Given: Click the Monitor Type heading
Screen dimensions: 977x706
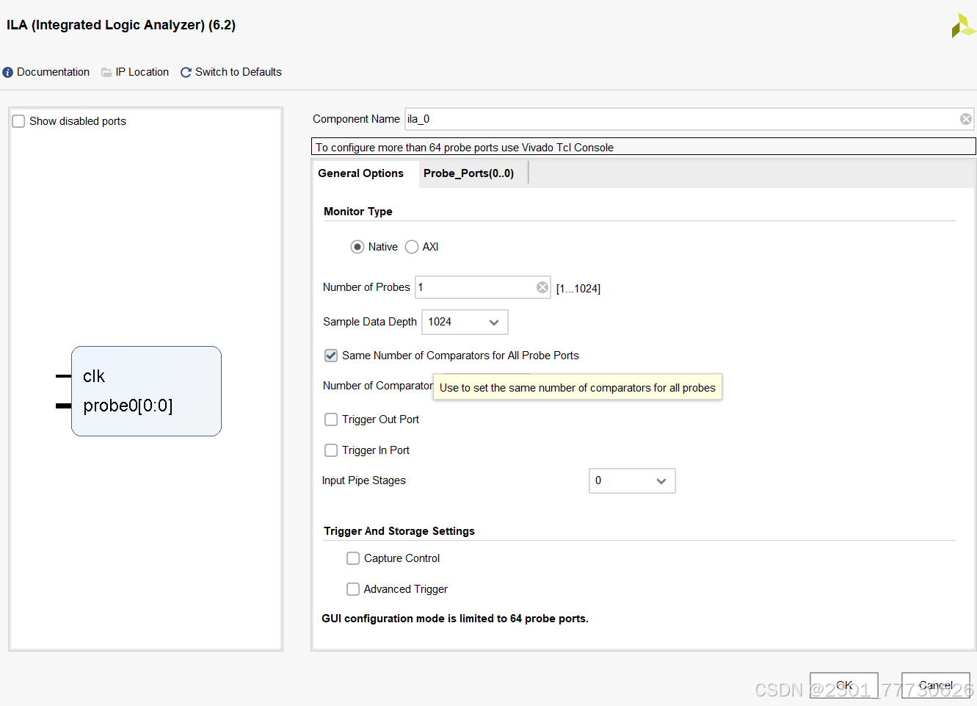Looking at the screenshot, I should [358, 212].
